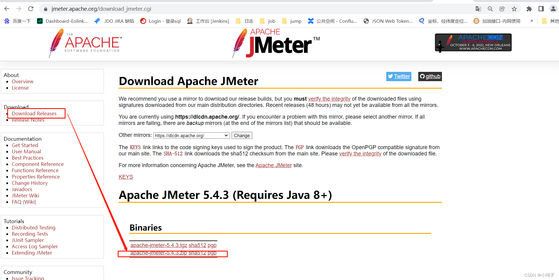Toggle the browser side panel icon
The image size is (559, 280).
coord(541,9)
